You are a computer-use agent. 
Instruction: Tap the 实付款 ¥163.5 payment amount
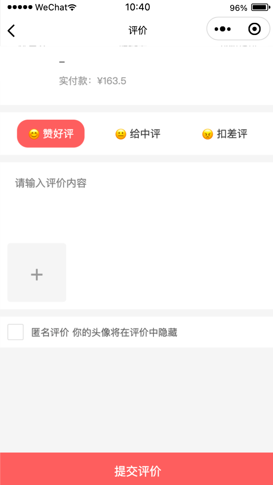point(92,81)
